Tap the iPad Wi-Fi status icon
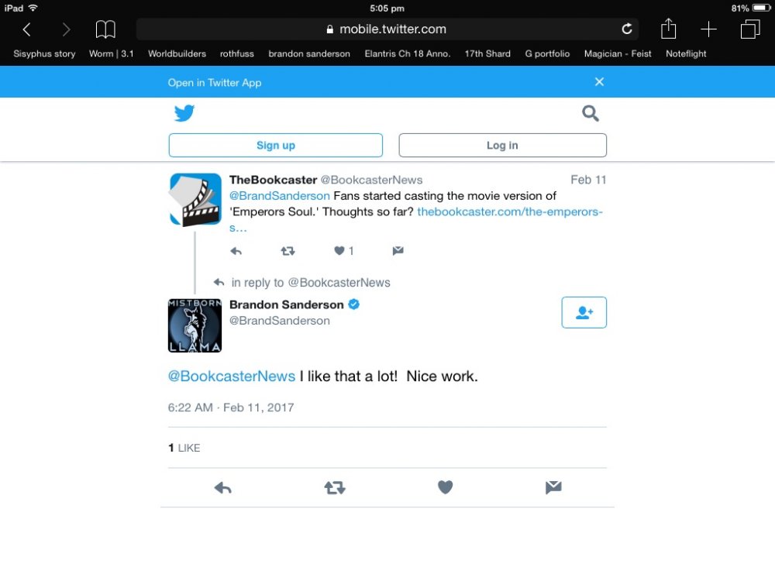Viewport: 775px width, 581px height. (33, 8)
